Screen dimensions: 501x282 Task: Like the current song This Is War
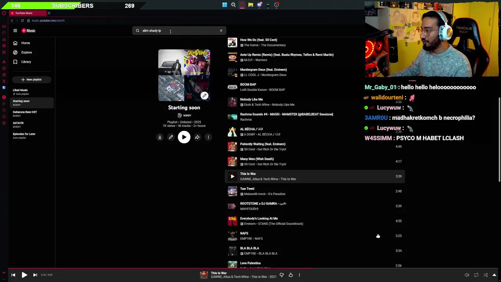[290, 275]
